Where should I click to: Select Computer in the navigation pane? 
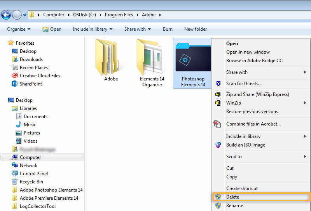(x=42, y=157)
